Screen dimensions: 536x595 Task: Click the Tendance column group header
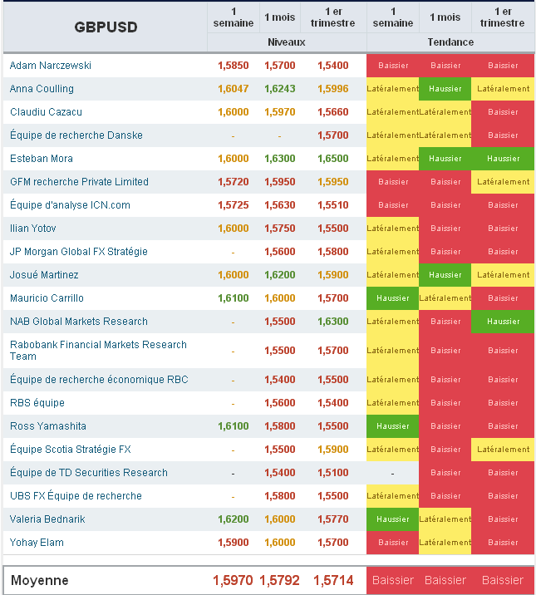[450, 42]
